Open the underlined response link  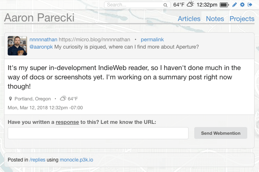point(68,122)
